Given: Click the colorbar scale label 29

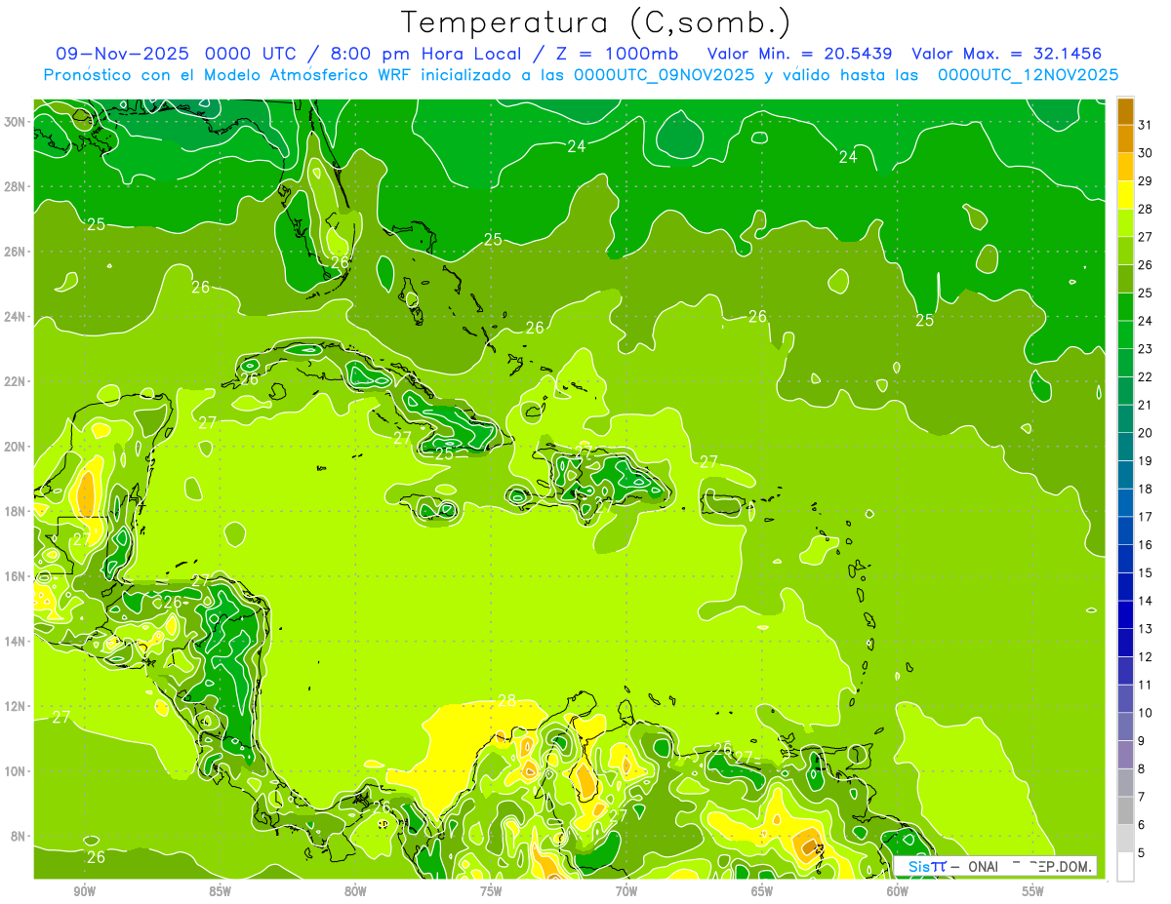Looking at the screenshot, I should (x=1146, y=181).
